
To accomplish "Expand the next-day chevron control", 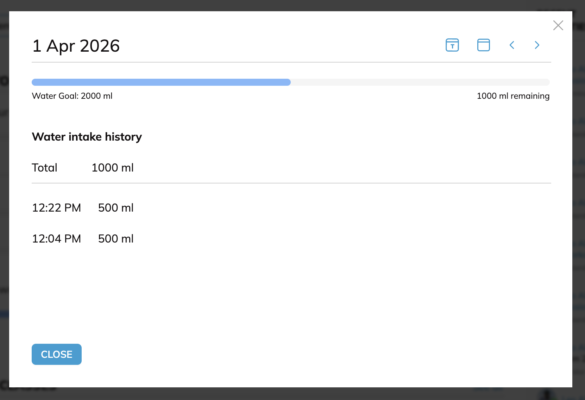I will pos(536,45).
